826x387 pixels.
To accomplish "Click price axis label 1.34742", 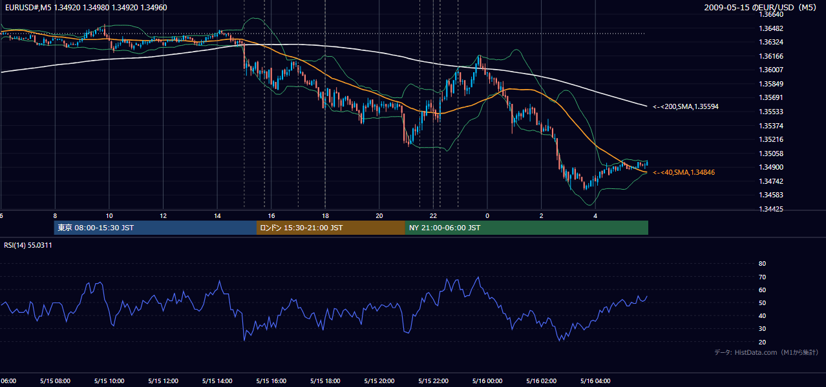I will pyautogui.click(x=771, y=181).
